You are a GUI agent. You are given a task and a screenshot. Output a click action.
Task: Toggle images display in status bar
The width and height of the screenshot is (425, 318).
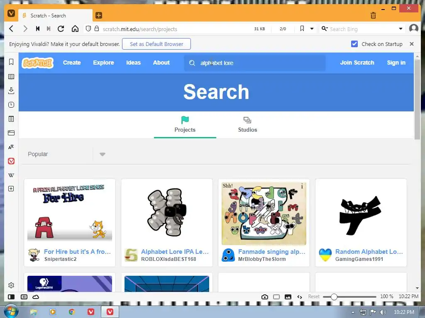[288, 297]
